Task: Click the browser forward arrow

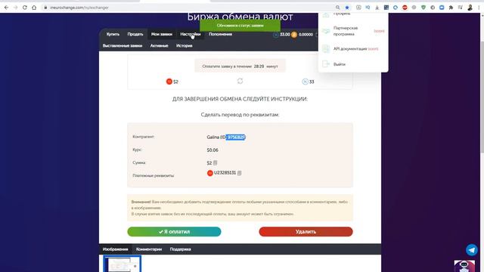Action: tap(15, 8)
